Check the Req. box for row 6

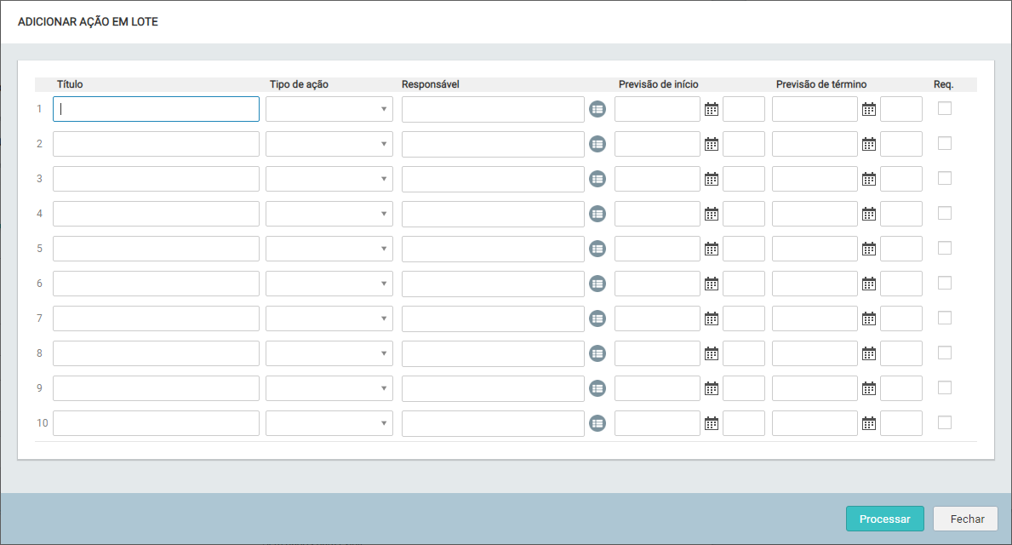pyautogui.click(x=944, y=283)
